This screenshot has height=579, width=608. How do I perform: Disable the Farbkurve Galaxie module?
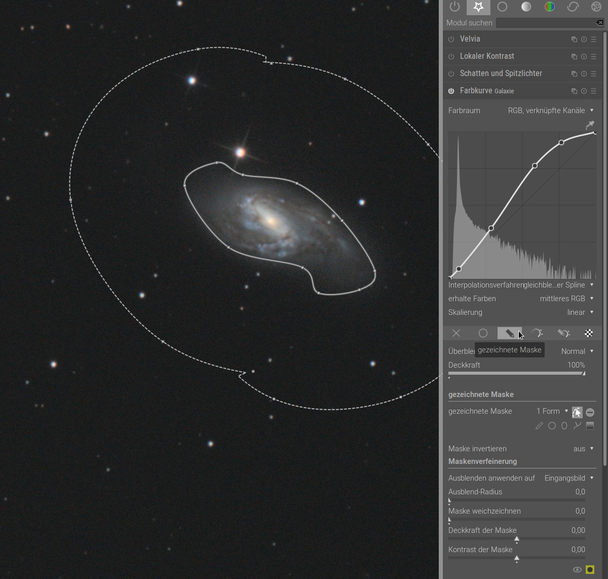(451, 91)
